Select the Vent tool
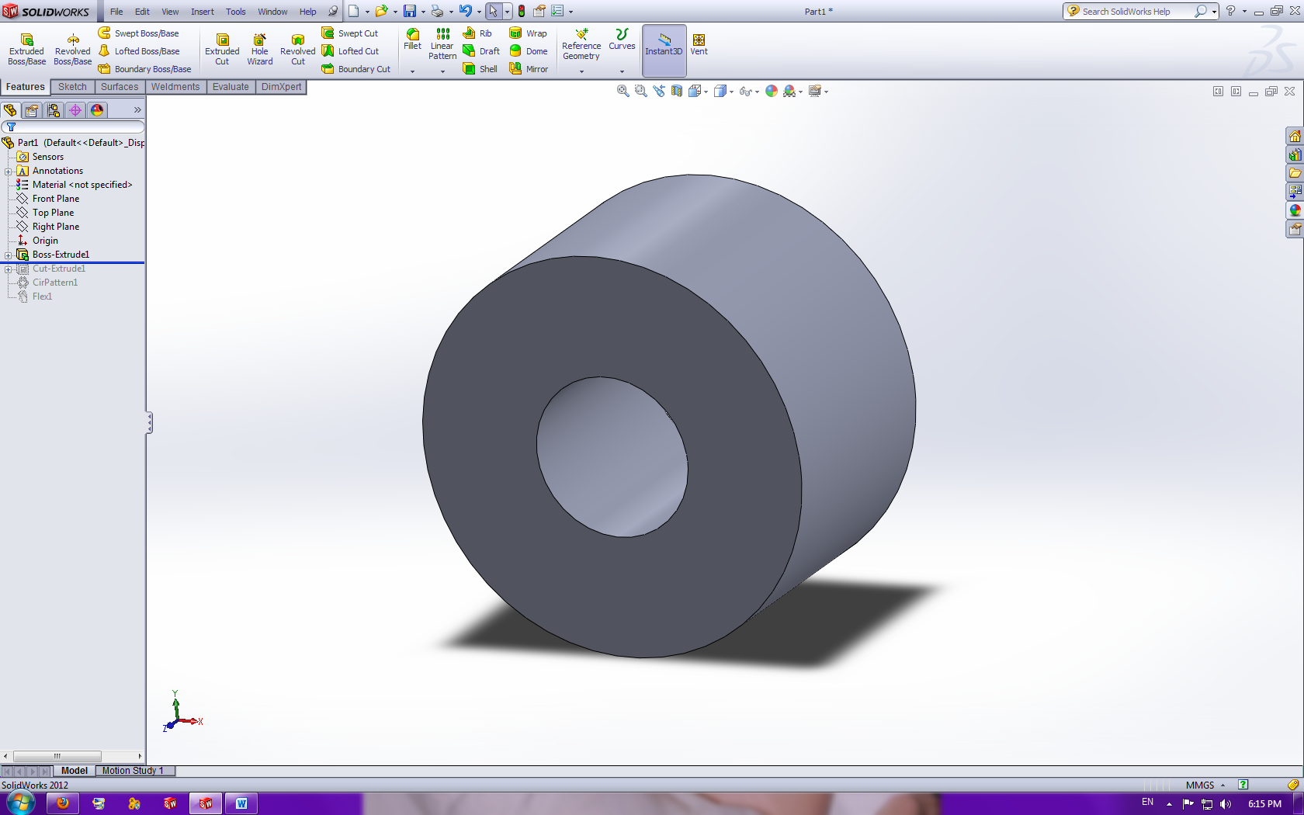 pos(699,45)
